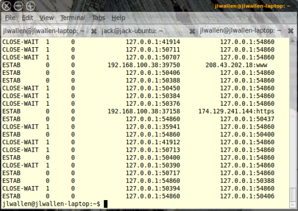298x211 pixels.
Task: Click local address 127.0.0.1:50450
Action: (x=153, y=88)
